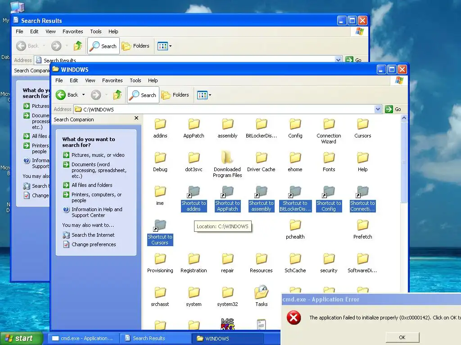The width and height of the screenshot is (461, 345).
Task: Click vertical scrollbar thumb in file list
Action: click(404, 162)
